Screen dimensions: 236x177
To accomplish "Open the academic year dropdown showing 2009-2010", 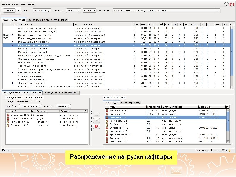I will (42, 10).
